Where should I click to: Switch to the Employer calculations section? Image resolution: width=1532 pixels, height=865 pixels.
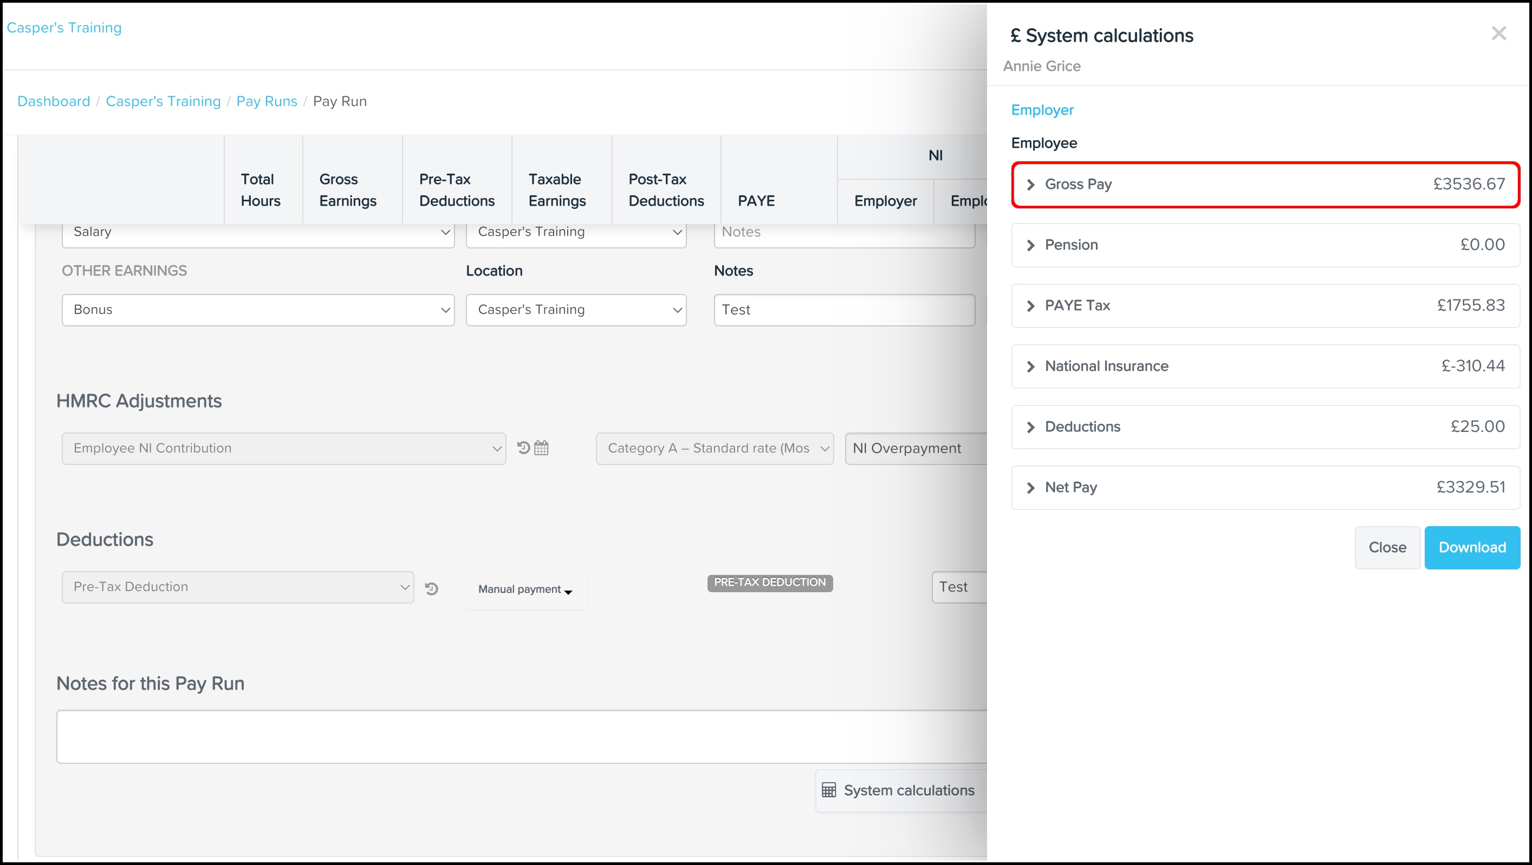point(1042,110)
